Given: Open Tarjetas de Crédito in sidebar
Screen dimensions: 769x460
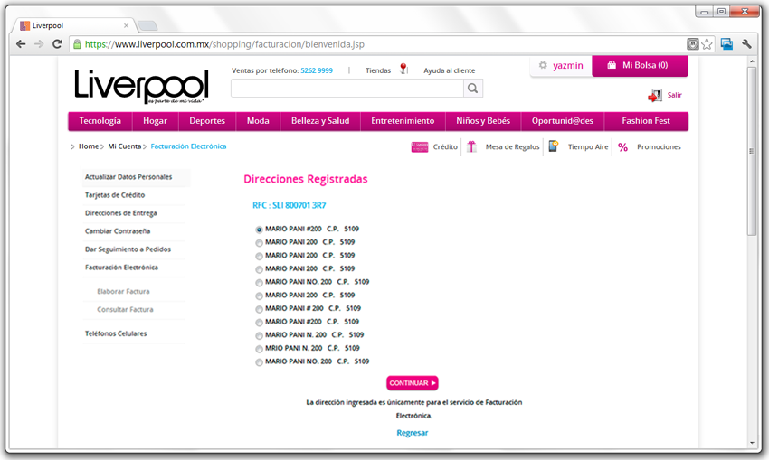Looking at the screenshot, I should [115, 195].
